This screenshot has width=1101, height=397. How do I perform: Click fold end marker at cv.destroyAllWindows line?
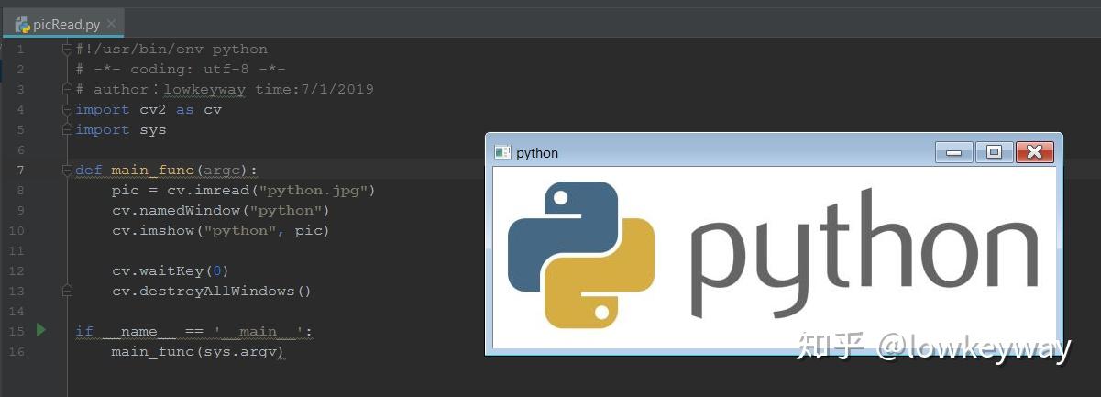point(67,291)
